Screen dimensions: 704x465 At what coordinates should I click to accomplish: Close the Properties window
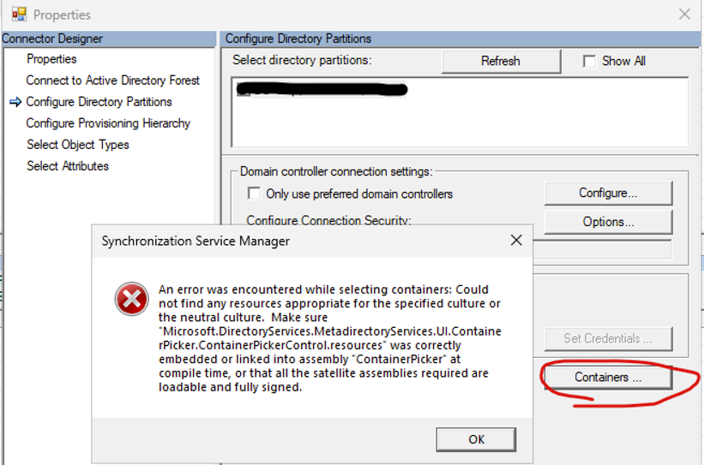(684, 14)
